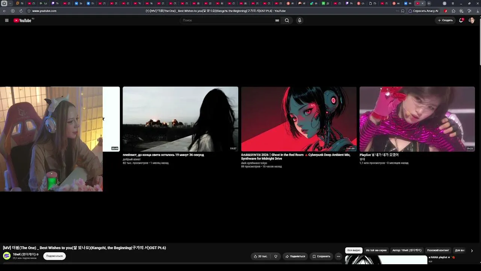Like the video (20 тыс.)

coord(260,256)
